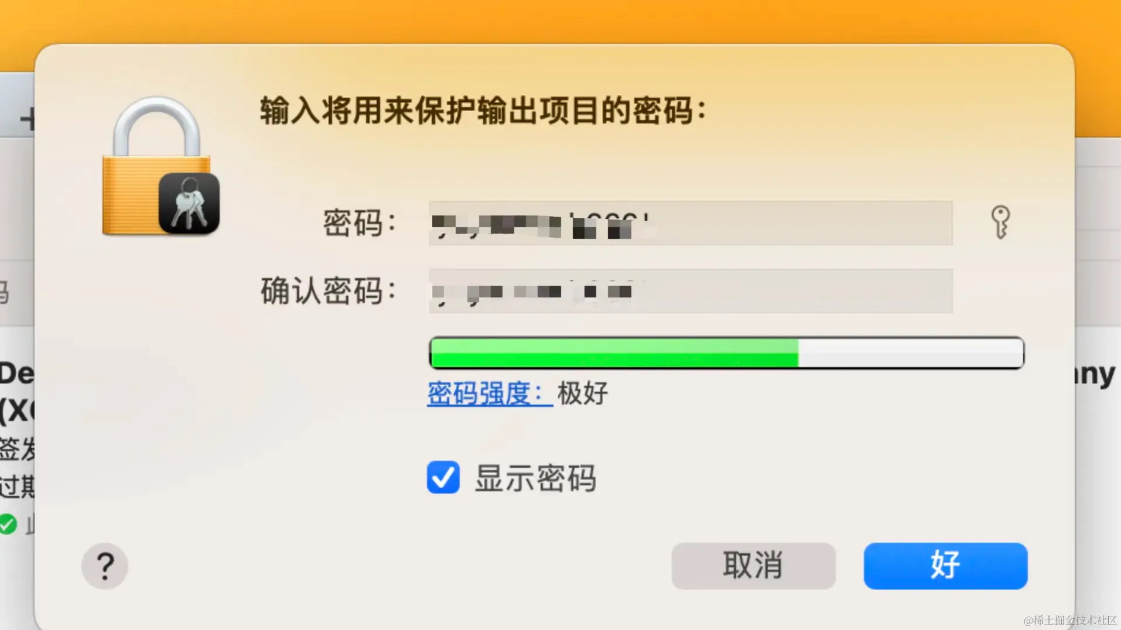Confirm with the blue 好 button
This screenshot has width=1121, height=630.
[945, 566]
